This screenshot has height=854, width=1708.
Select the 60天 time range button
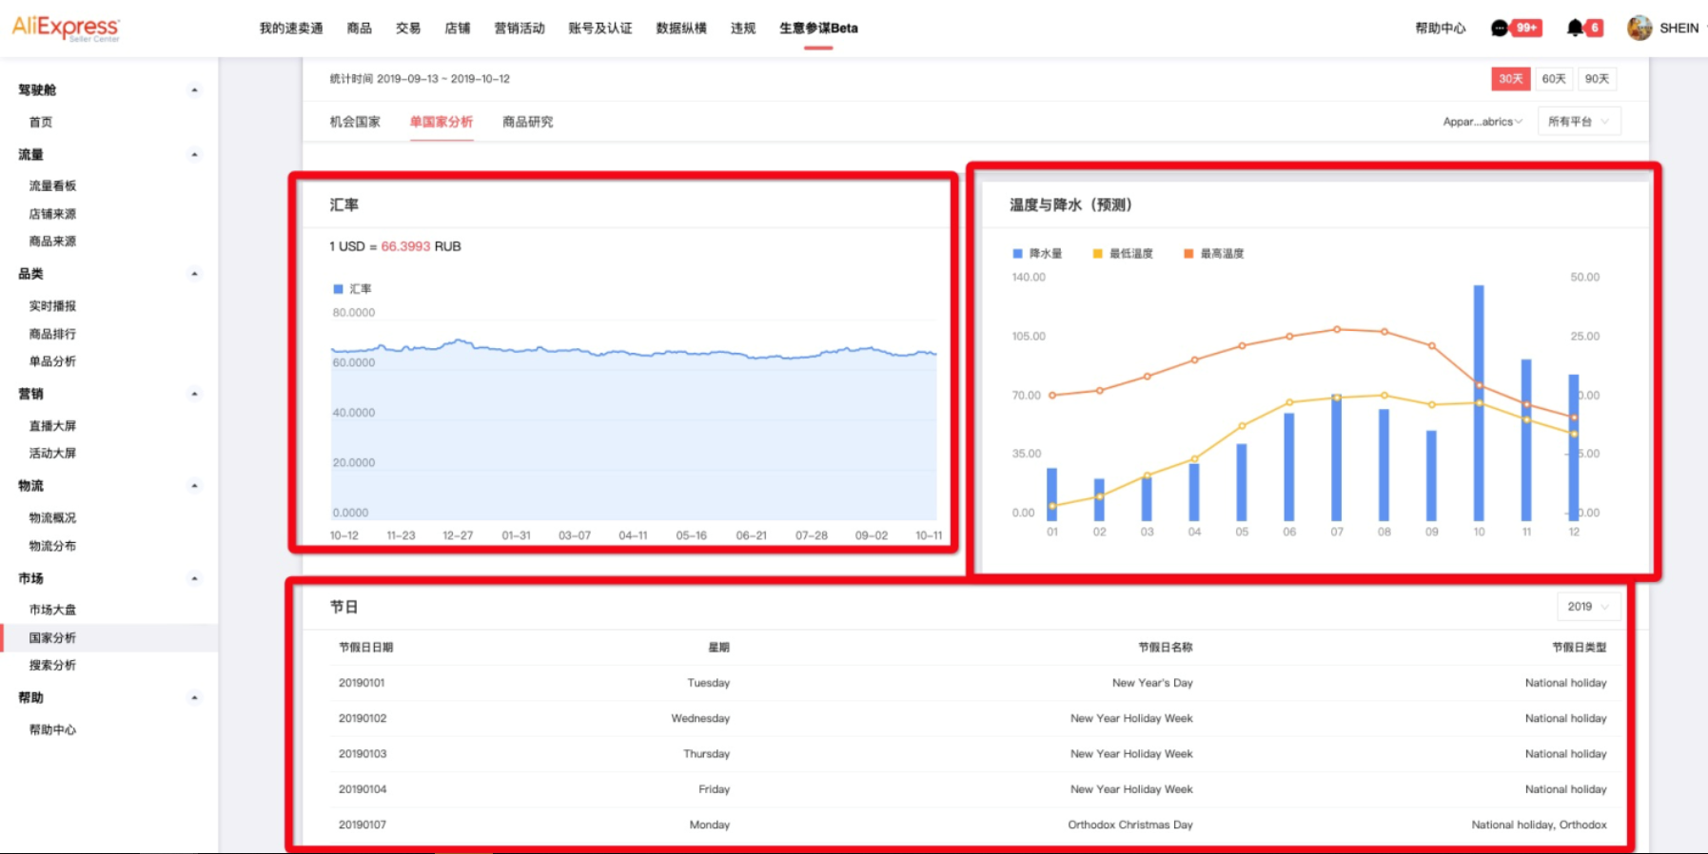click(x=1554, y=79)
